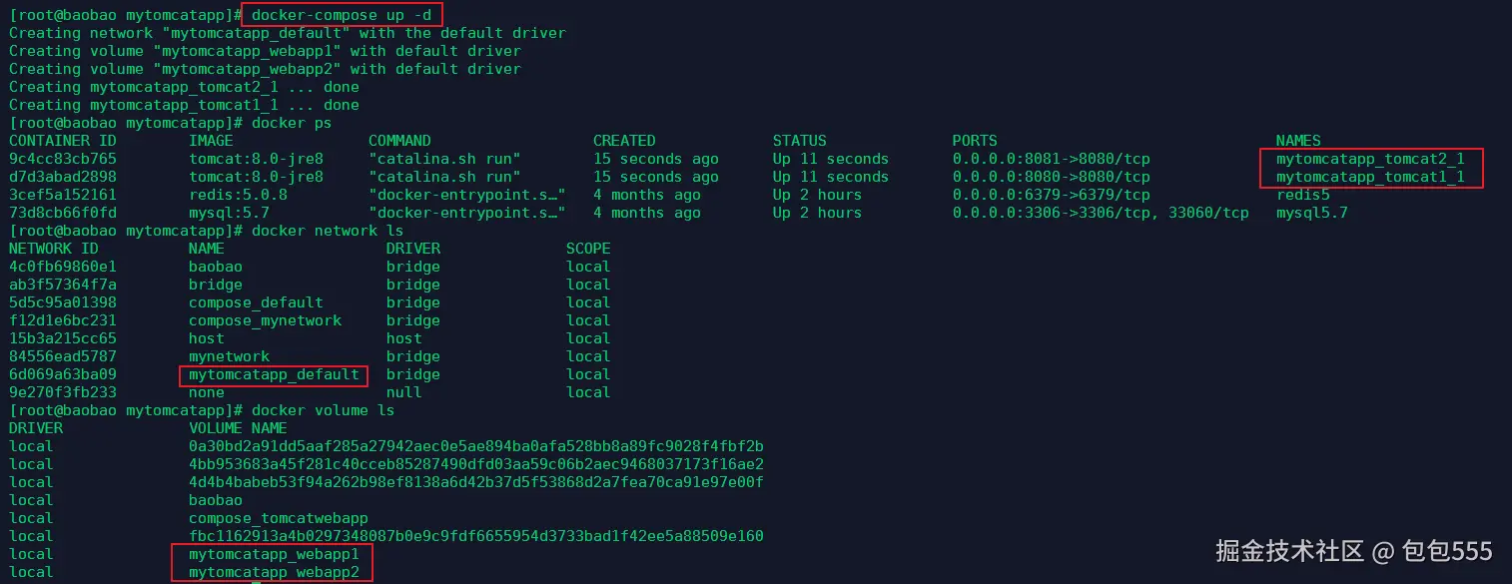Click the 'docker volume ls' command text

(323, 410)
